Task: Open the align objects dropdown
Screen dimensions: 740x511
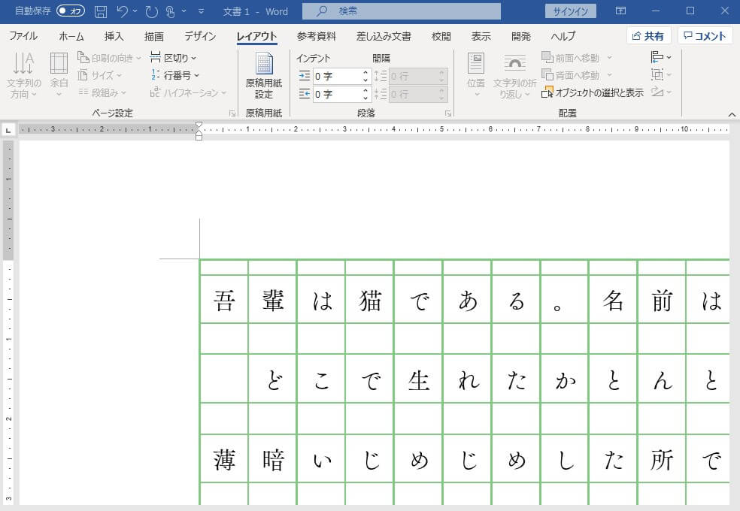Action: click(661, 57)
